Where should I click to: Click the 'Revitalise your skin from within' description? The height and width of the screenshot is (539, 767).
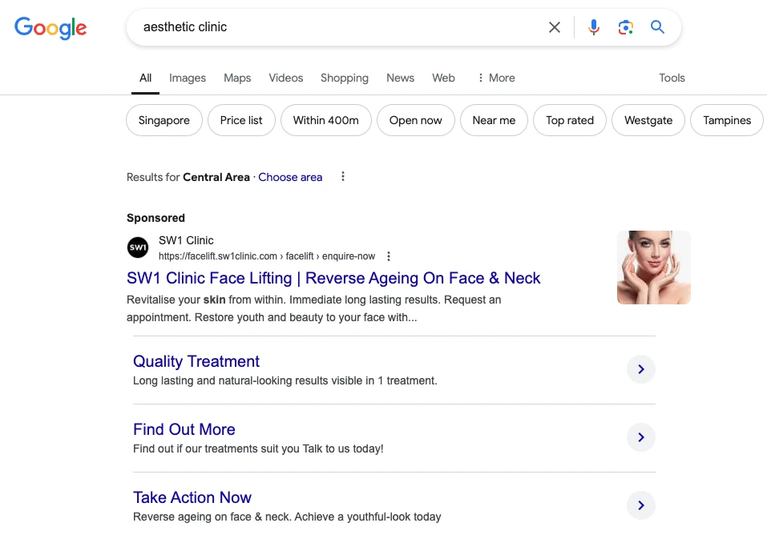[313, 308]
